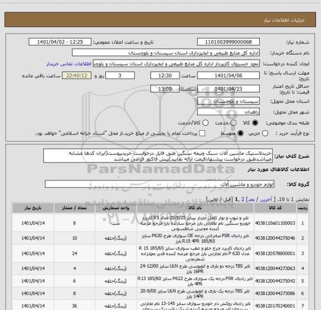This screenshot has height=310, width=321.
Task: Select the کالا radio button
Action: 255,123
